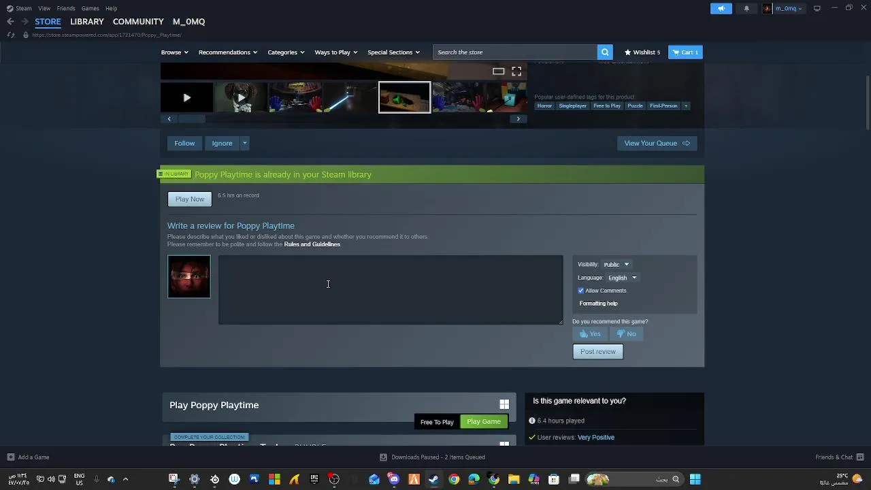
Task: Expand the Special Sections menu
Action: (393, 52)
